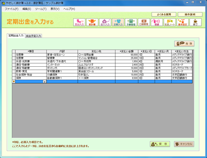The image size is (207, 158).
Task: Switch to the 定期出金入力 tab
Action: click(16, 36)
